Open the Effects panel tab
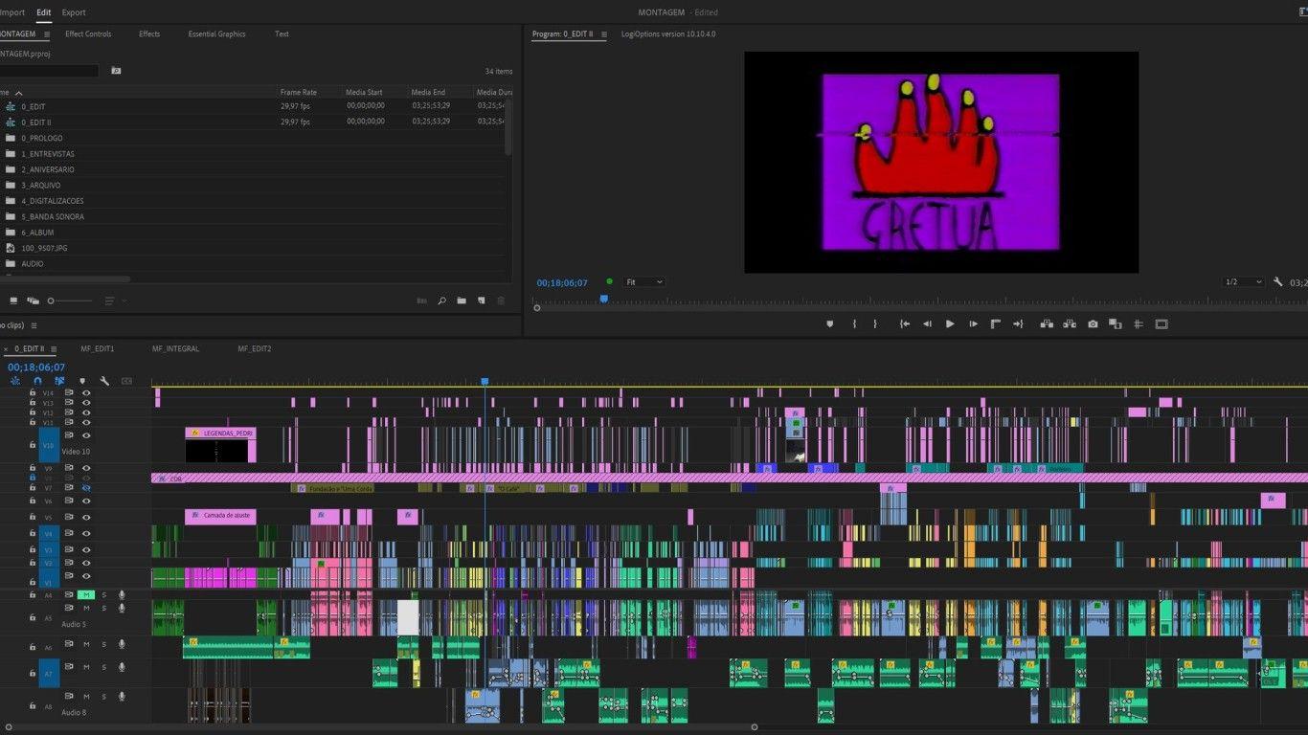1308x735 pixels. pos(149,34)
